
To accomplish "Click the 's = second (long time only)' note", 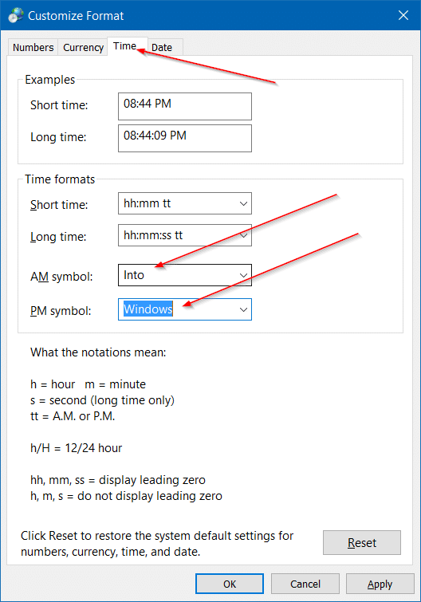I will click(x=103, y=400).
